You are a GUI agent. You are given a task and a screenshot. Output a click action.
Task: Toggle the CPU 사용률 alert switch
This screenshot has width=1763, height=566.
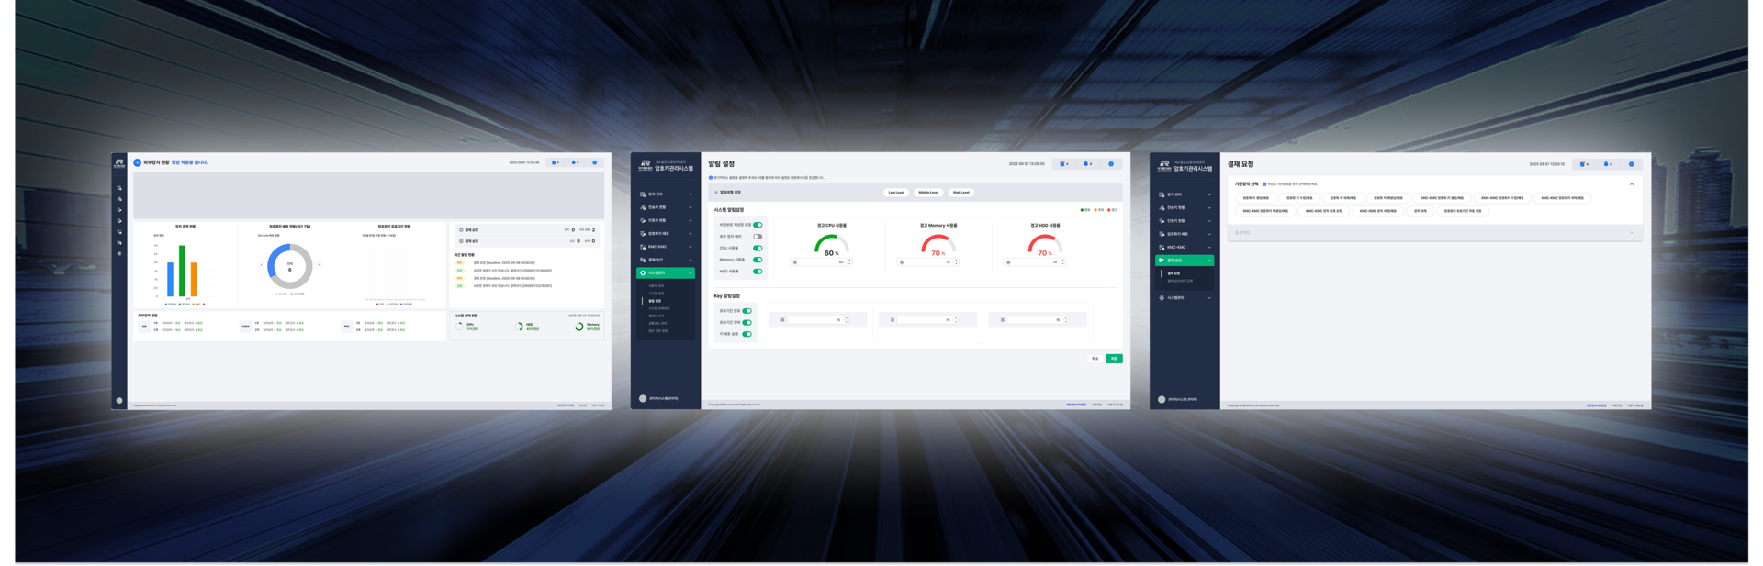point(758,248)
